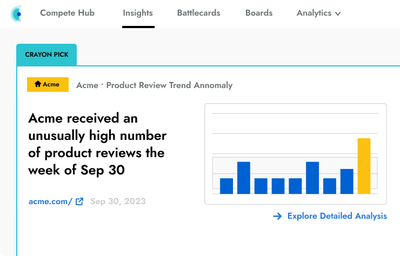Click the home icon in the Acme tag
Image resolution: width=400 pixels, height=256 pixels.
pyautogui.click(x=38, y=84)
